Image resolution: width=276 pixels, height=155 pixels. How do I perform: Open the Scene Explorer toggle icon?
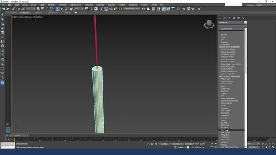(x=154, y=9)
